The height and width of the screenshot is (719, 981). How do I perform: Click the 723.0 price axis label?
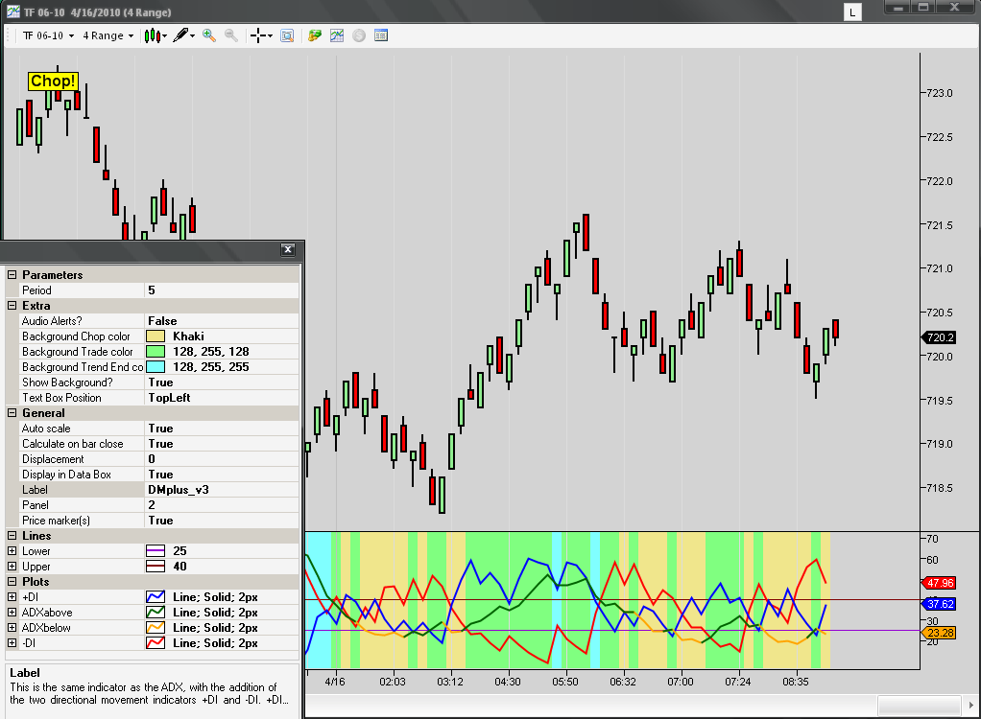coord(939,93)
